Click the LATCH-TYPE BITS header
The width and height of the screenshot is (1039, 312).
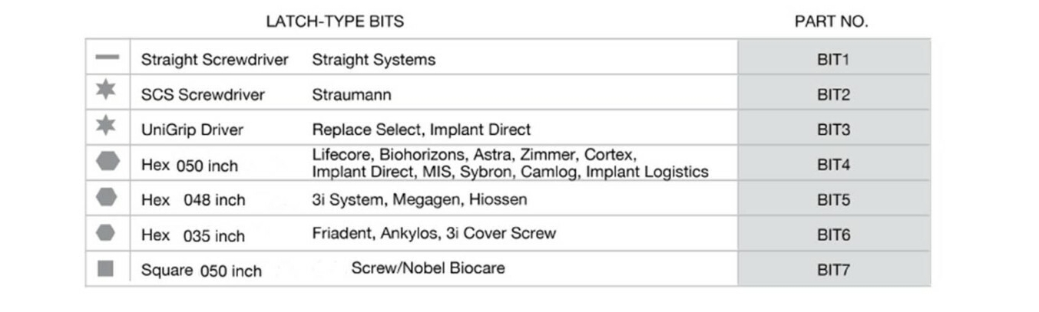coord(335,22)
